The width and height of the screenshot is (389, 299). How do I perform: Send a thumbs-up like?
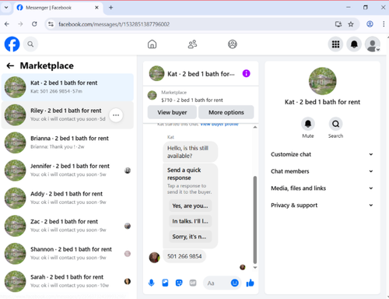point(250,283)
